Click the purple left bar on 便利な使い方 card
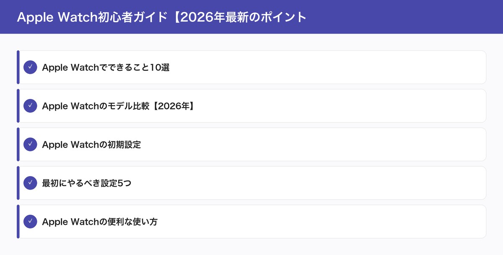503x255 pixels. pyautogui.click(x=18, y=221)
